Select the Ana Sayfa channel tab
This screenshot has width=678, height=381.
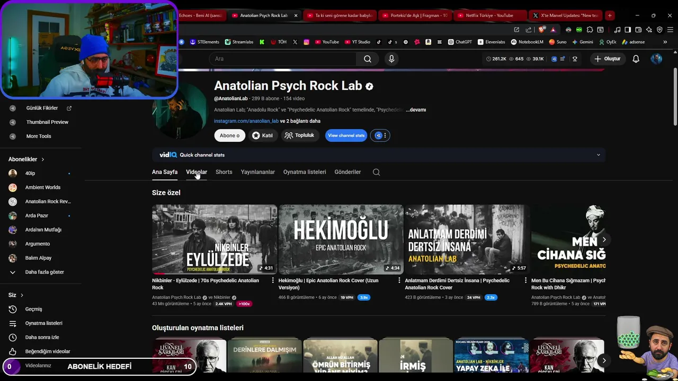coord(165,172)
